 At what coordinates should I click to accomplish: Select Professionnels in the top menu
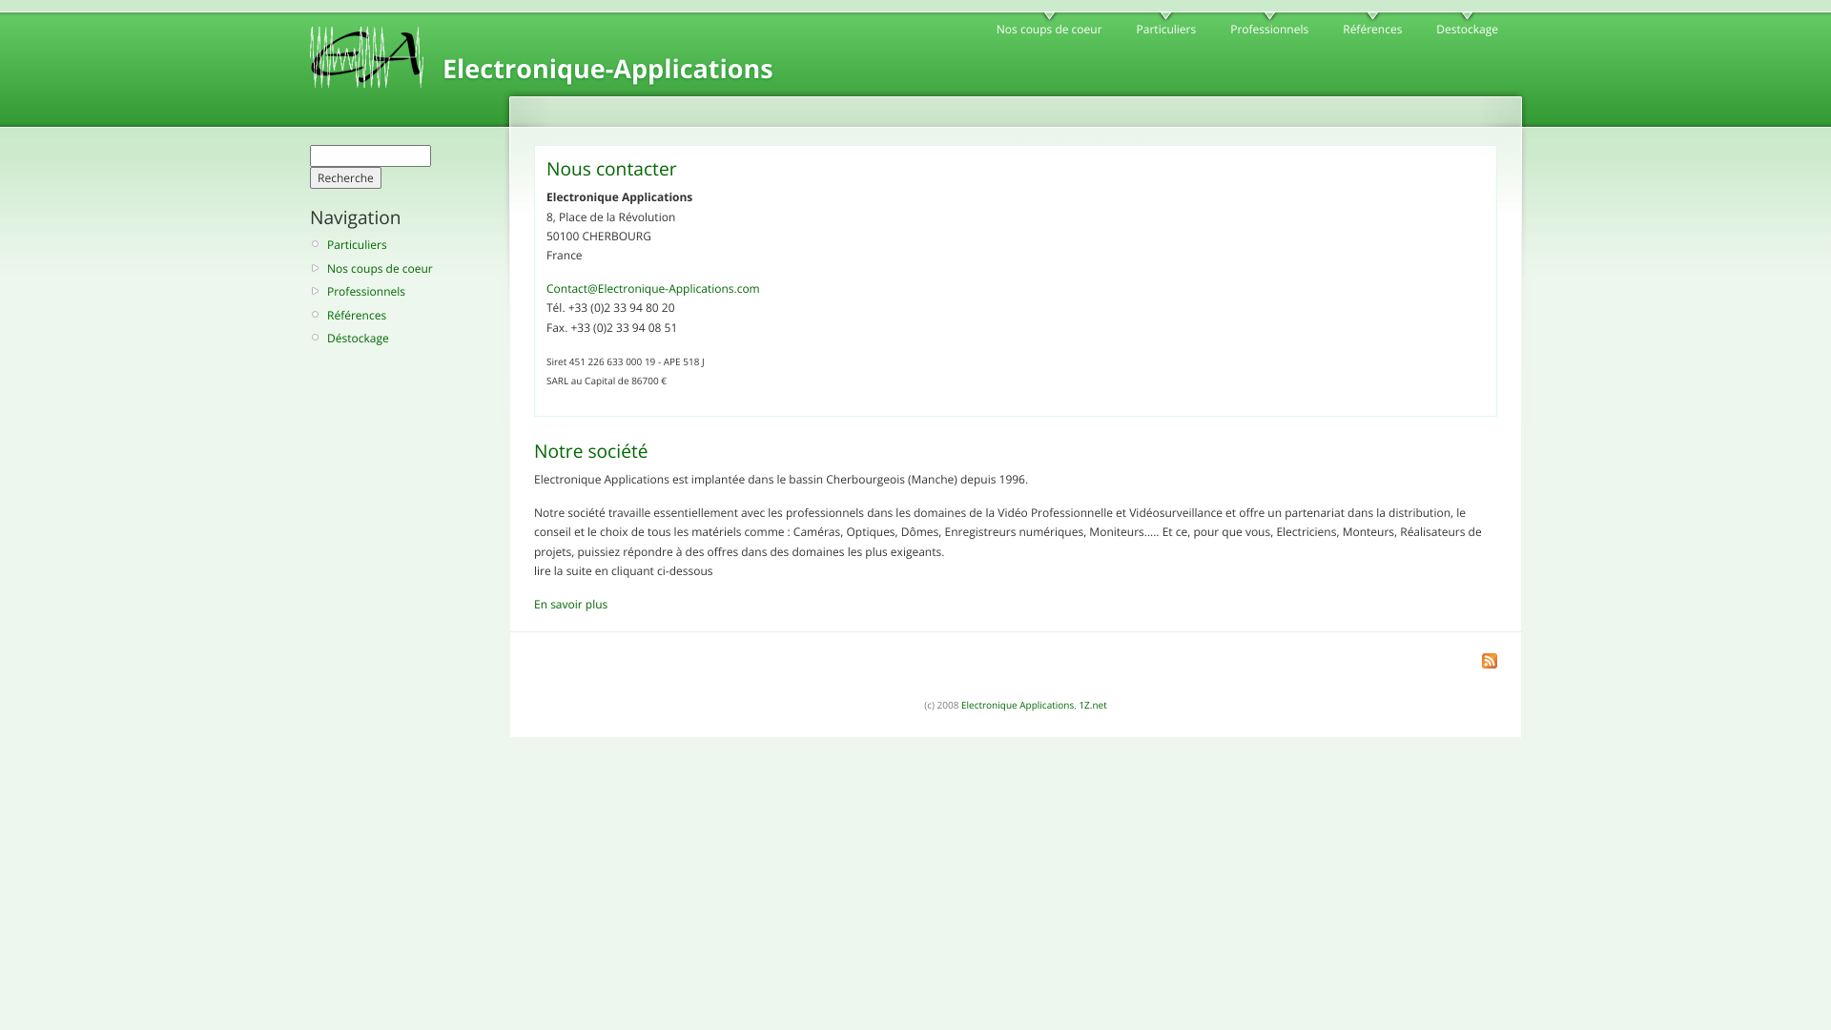click(x=1268, y=29)
